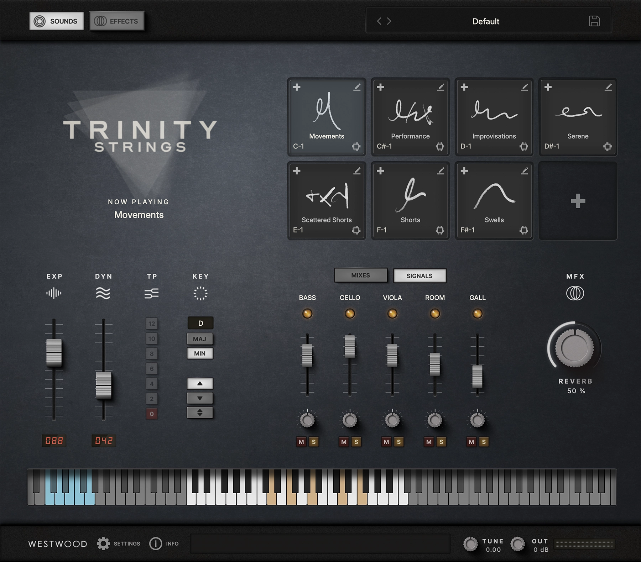Open the Info circle icon
The image size is (641, 562).
(x=156, y=543)
